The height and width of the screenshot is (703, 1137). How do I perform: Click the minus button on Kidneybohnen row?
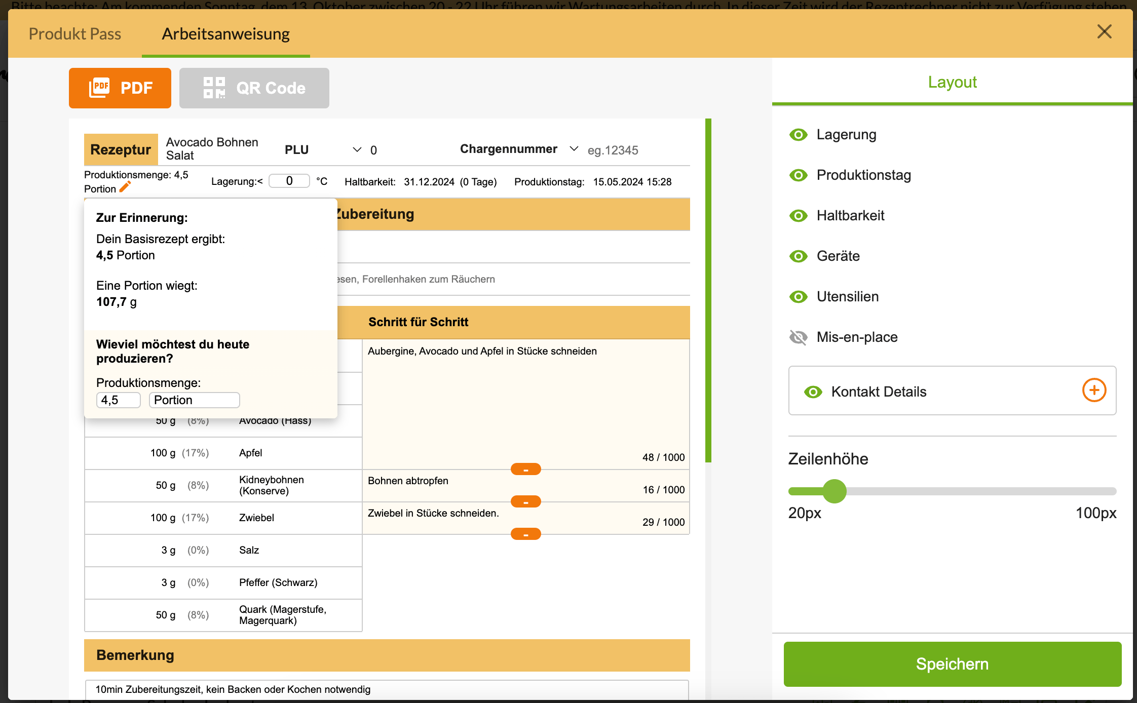point(525,502)
